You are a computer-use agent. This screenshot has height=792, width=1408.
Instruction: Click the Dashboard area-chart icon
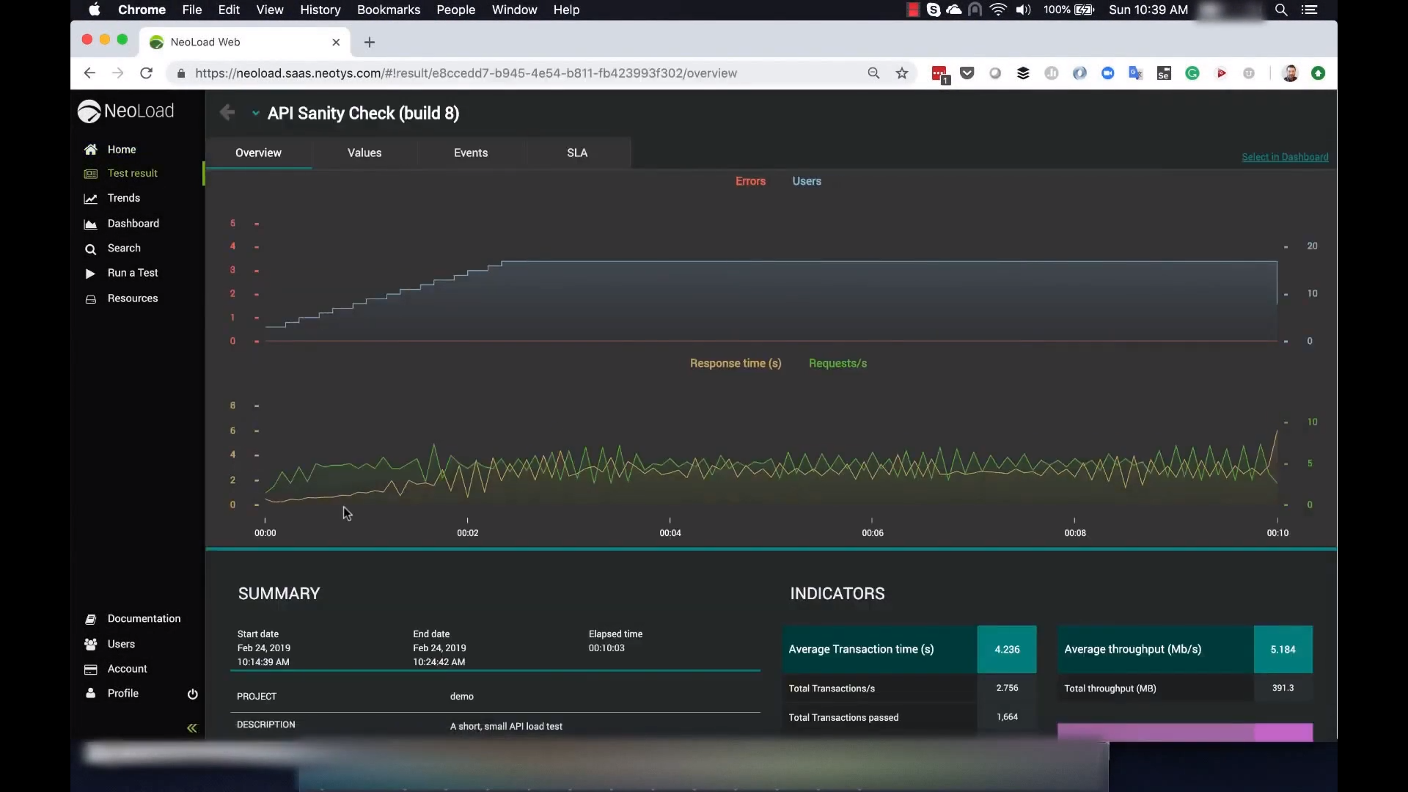pos(90,224)
